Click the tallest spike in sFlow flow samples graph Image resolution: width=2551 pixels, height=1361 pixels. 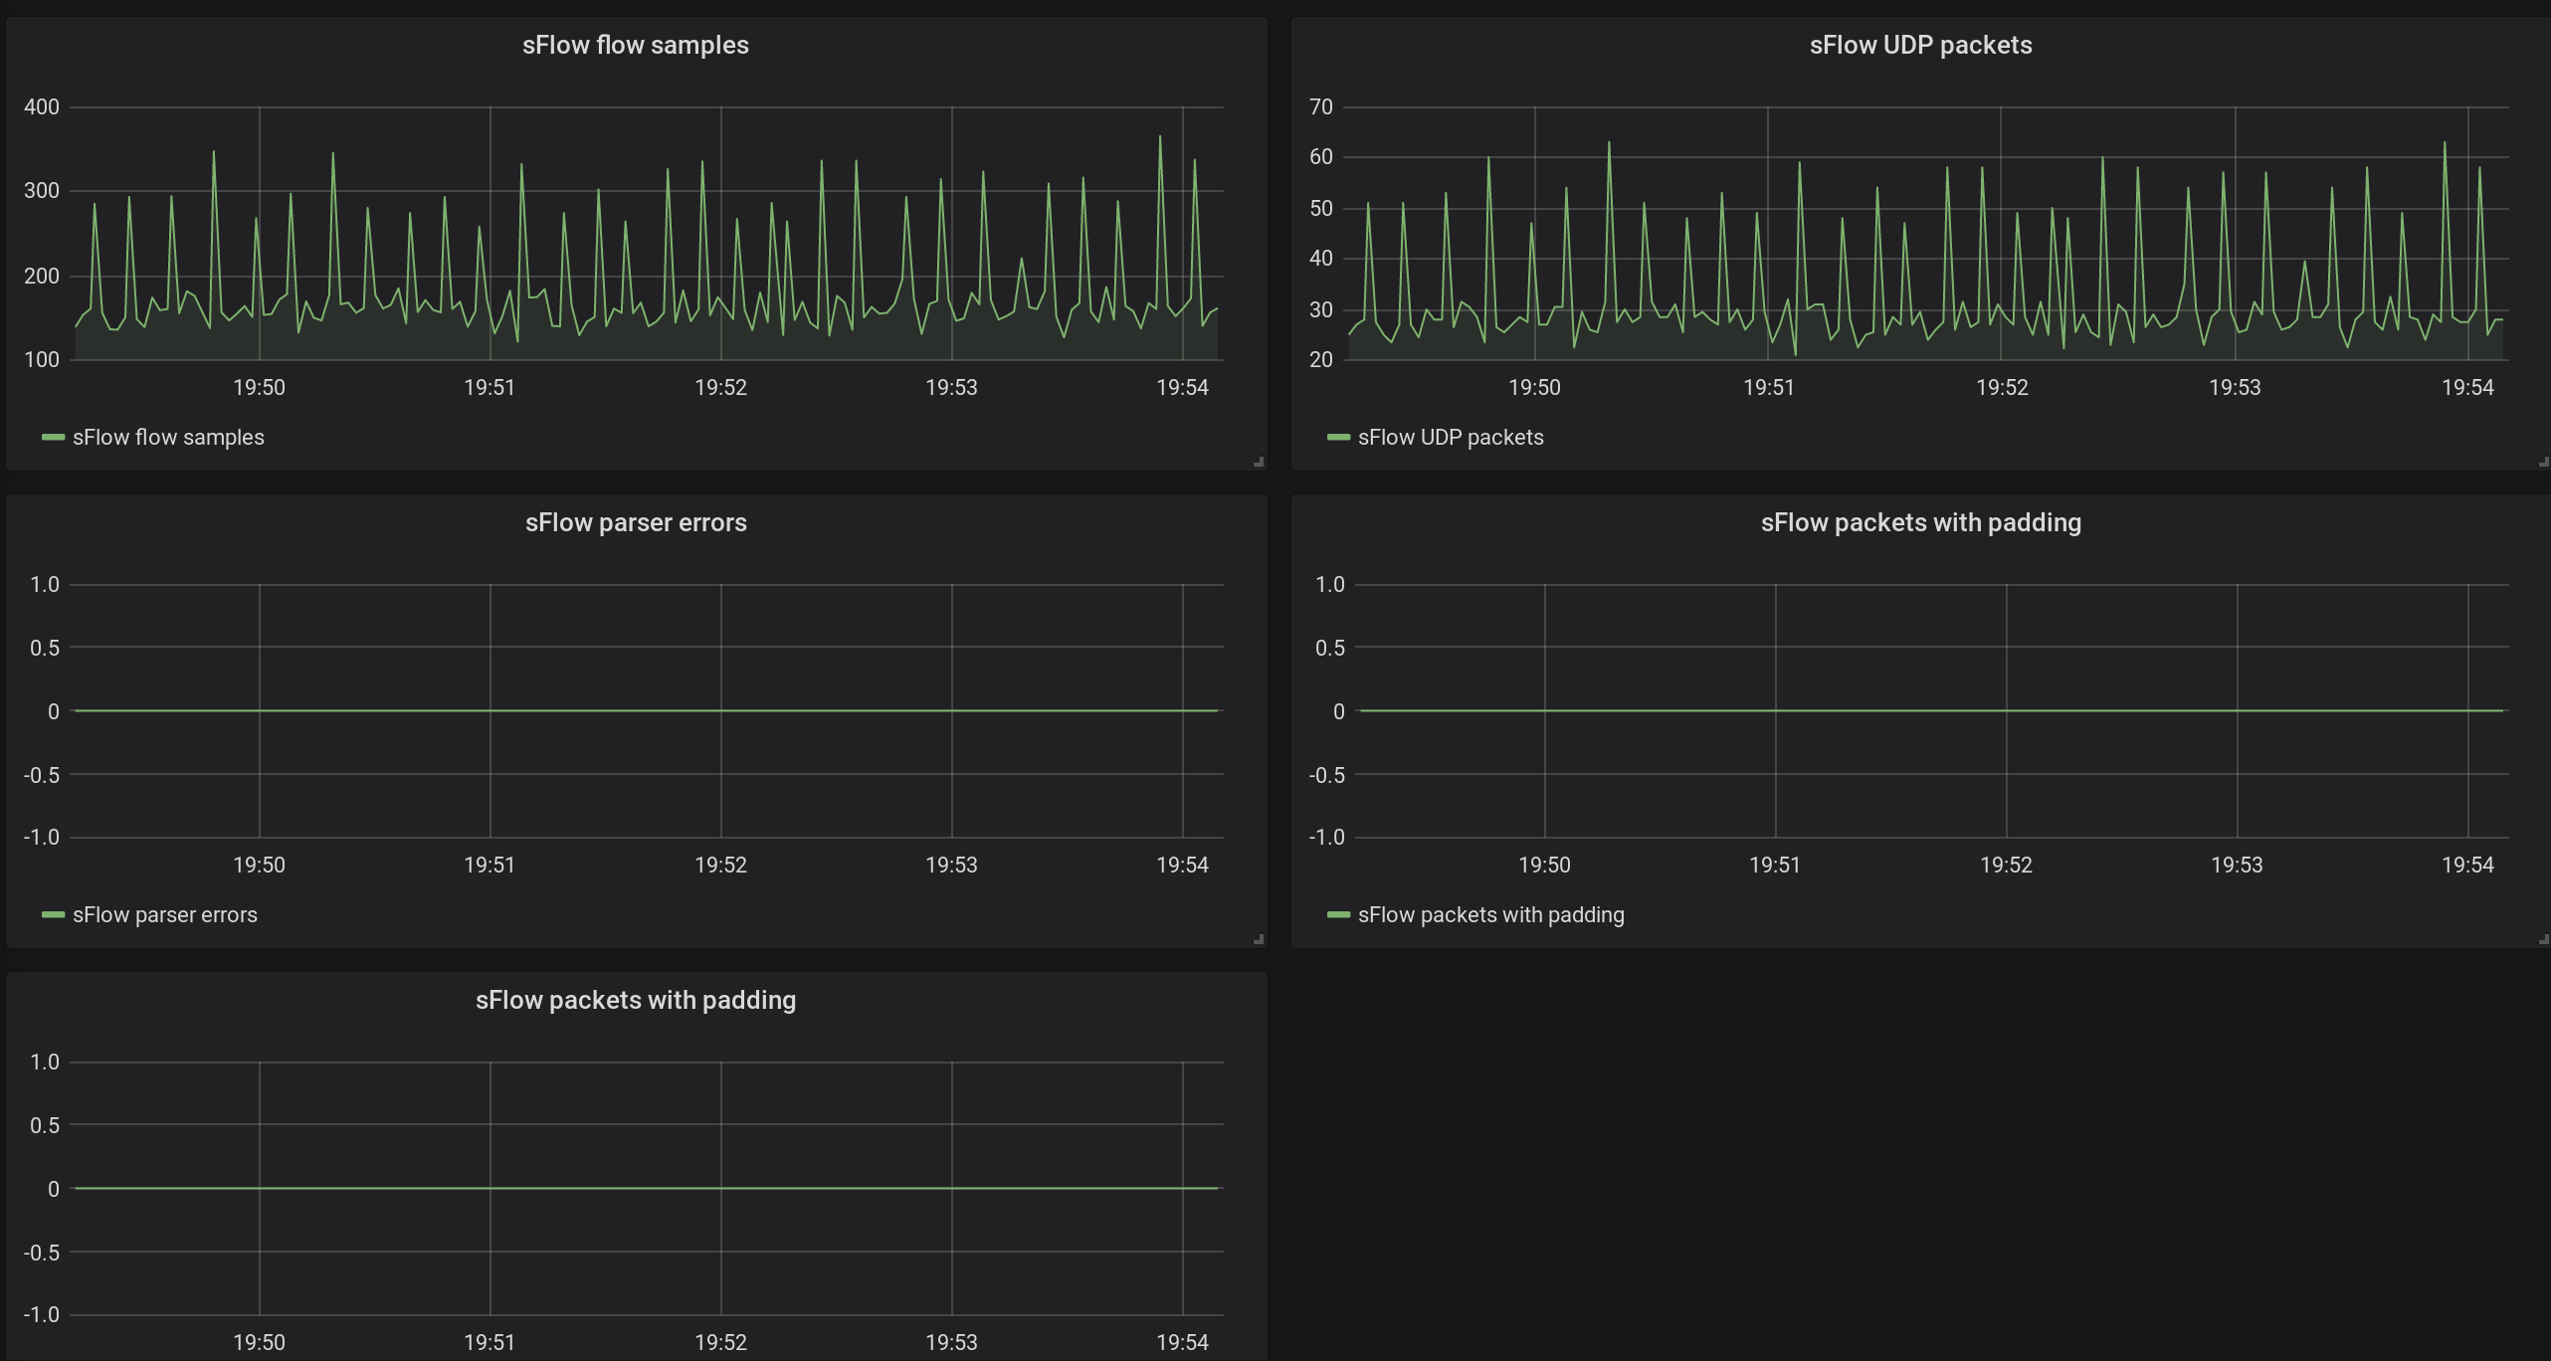click(1159, 138)
